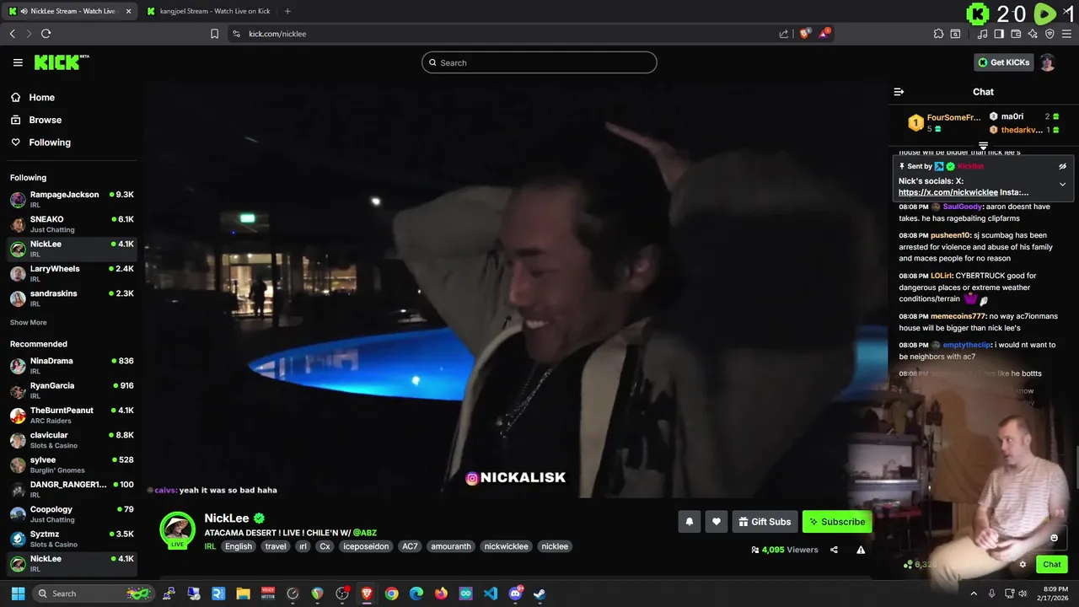The width and height of the screenshot is (1079, 607).
Task: Enable notifications with the bell button
Action: [689, 522]
